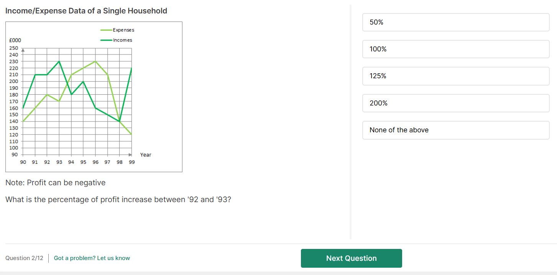Click the Note: Profit can be negative text
The width and height of the screenshot is (557, 275).
tap(55, 183)
